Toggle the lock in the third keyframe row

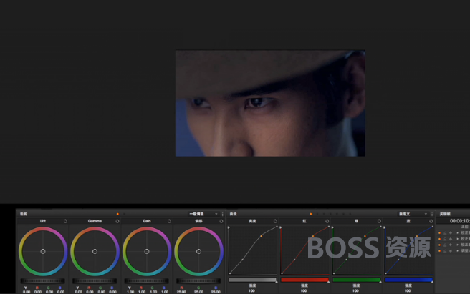point(445,245)
